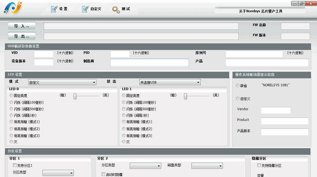Image resolution: width=317 pixels, height=177 pixels.
Task: Click the LED 1 brightness slider handle
Action: tap(186, 96)
